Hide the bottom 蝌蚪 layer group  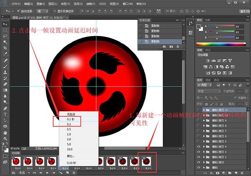point(199,168)
